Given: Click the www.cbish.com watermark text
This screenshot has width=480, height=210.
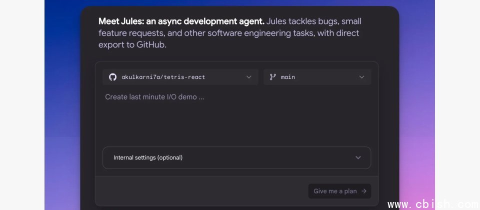Looking at the screenshot, I should [432, 204].
